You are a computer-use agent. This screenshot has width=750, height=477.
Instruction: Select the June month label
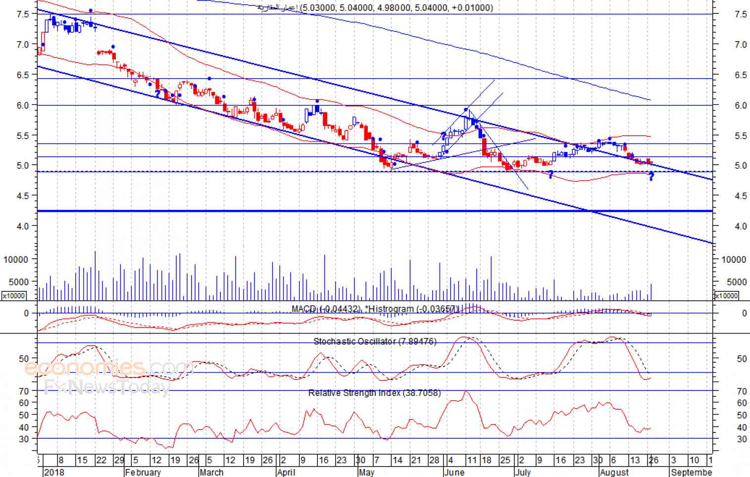[454, 472]
